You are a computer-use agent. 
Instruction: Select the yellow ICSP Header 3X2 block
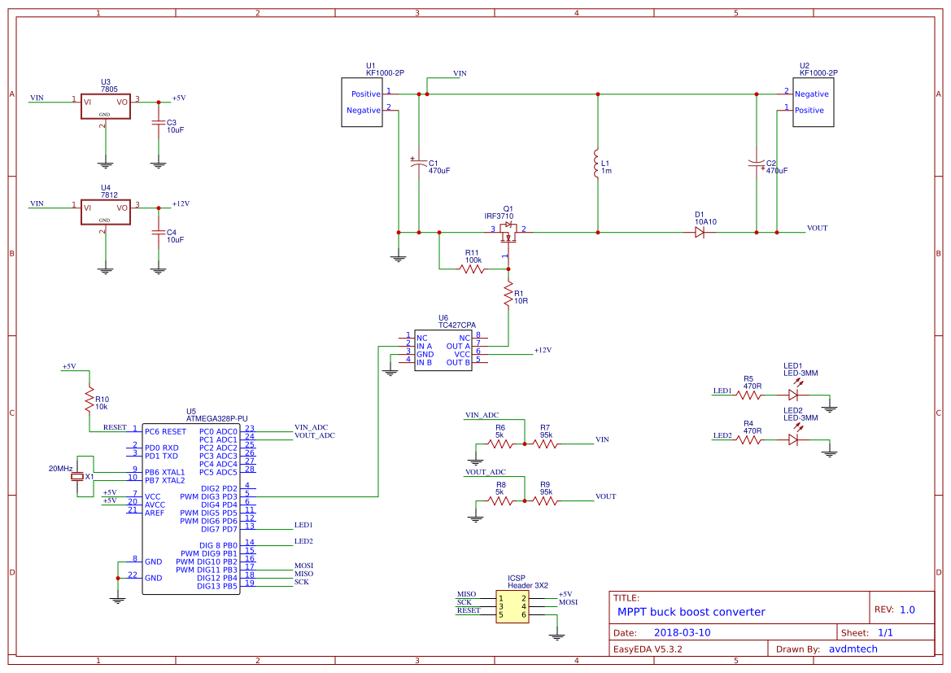point(513,608)
